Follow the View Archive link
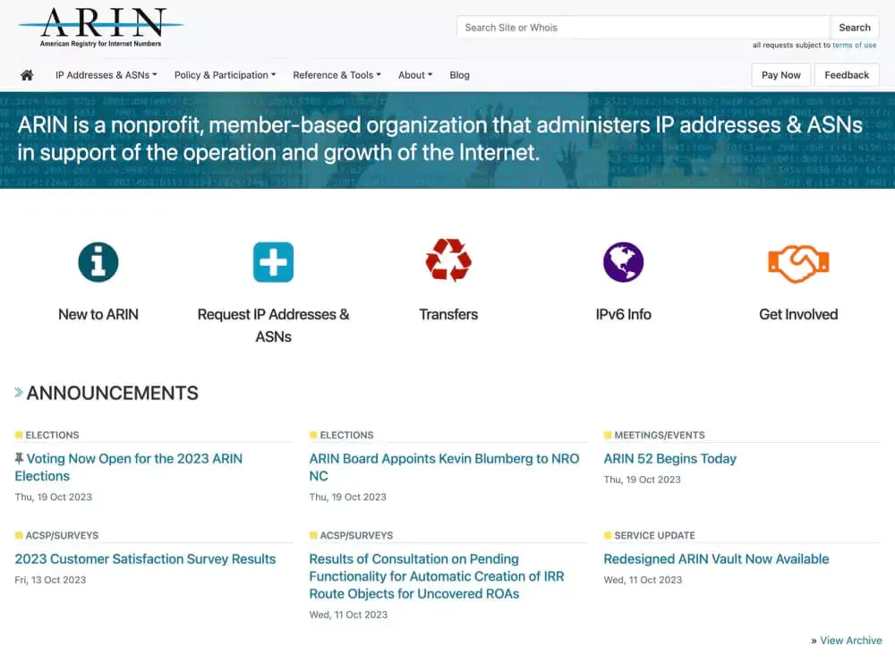The height and width of the screenshot is (663, 895). 850,640
